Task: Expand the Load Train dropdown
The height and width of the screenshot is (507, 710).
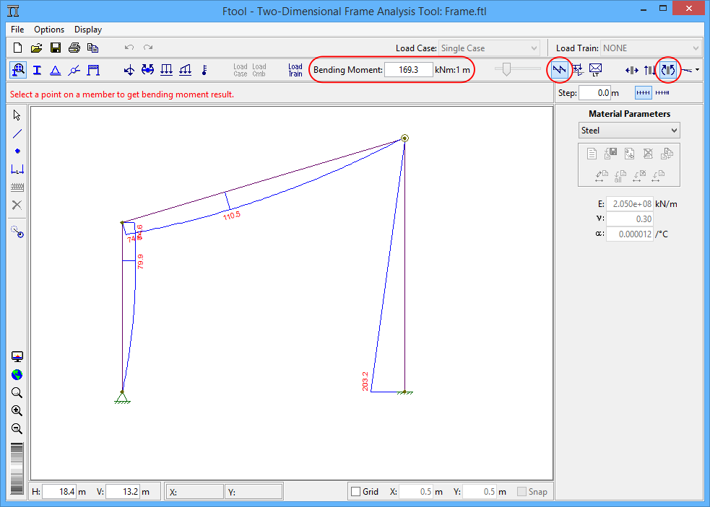Action: click(651, 48)
